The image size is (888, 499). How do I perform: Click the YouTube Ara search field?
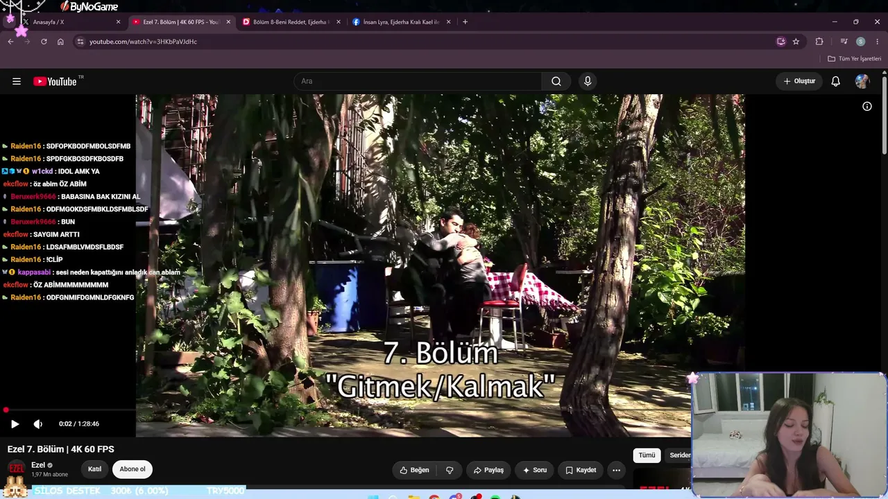click(x=418, y=81)
